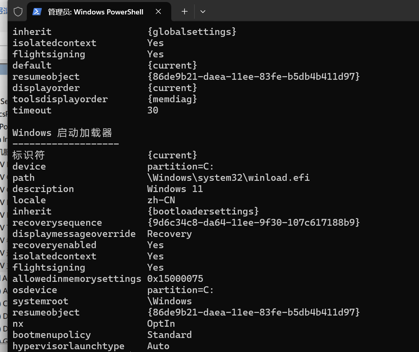Click the 0x15000075 value

[x=175, y=279]
